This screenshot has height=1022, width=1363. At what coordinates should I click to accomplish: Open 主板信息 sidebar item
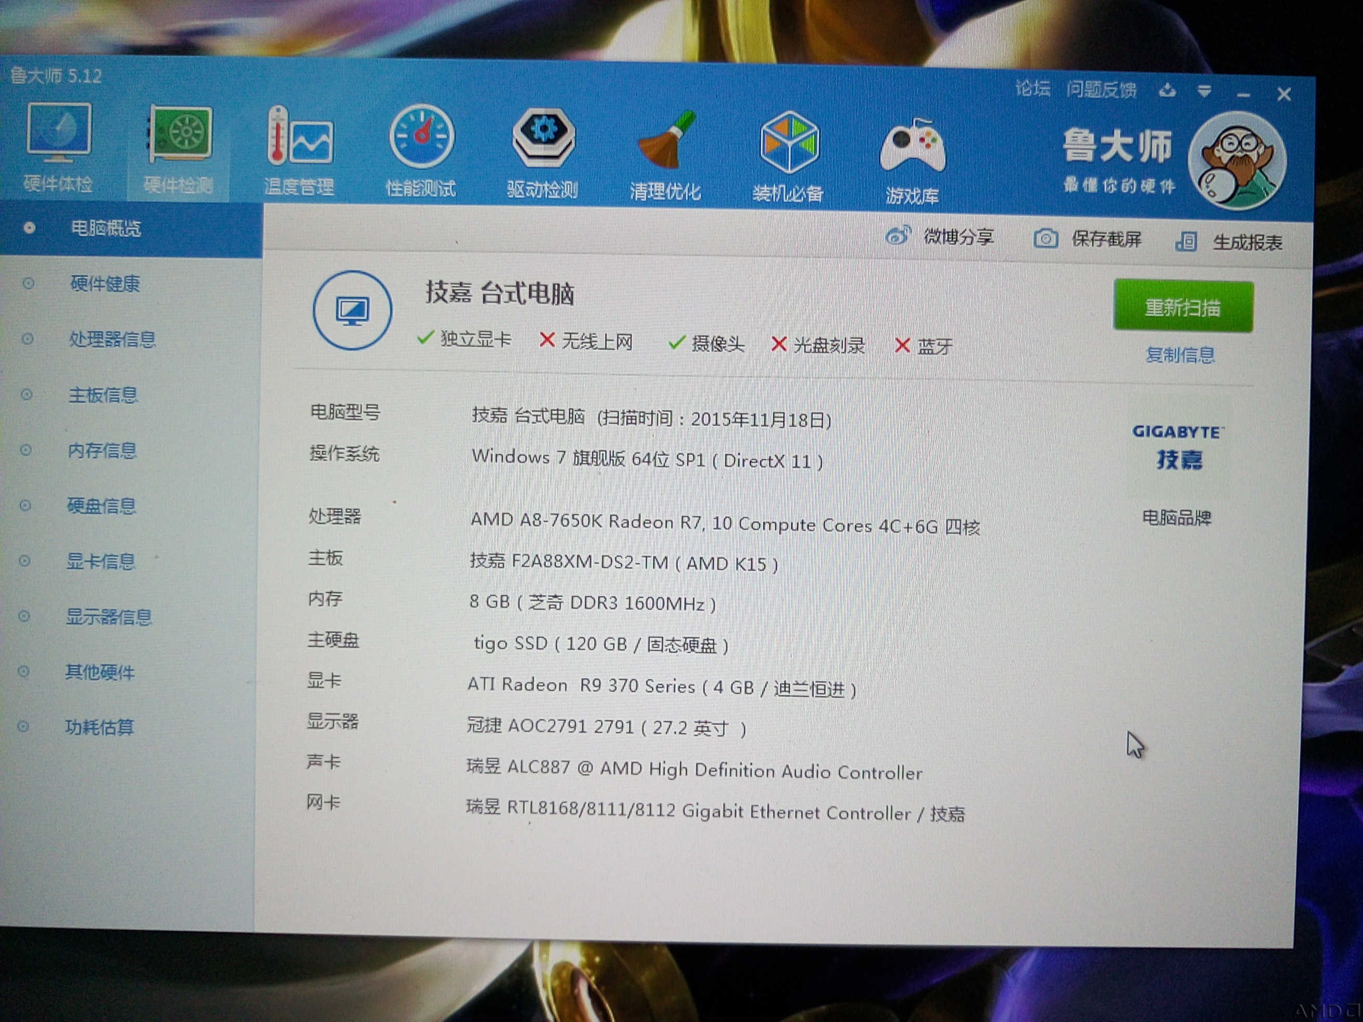click(103, 395)
